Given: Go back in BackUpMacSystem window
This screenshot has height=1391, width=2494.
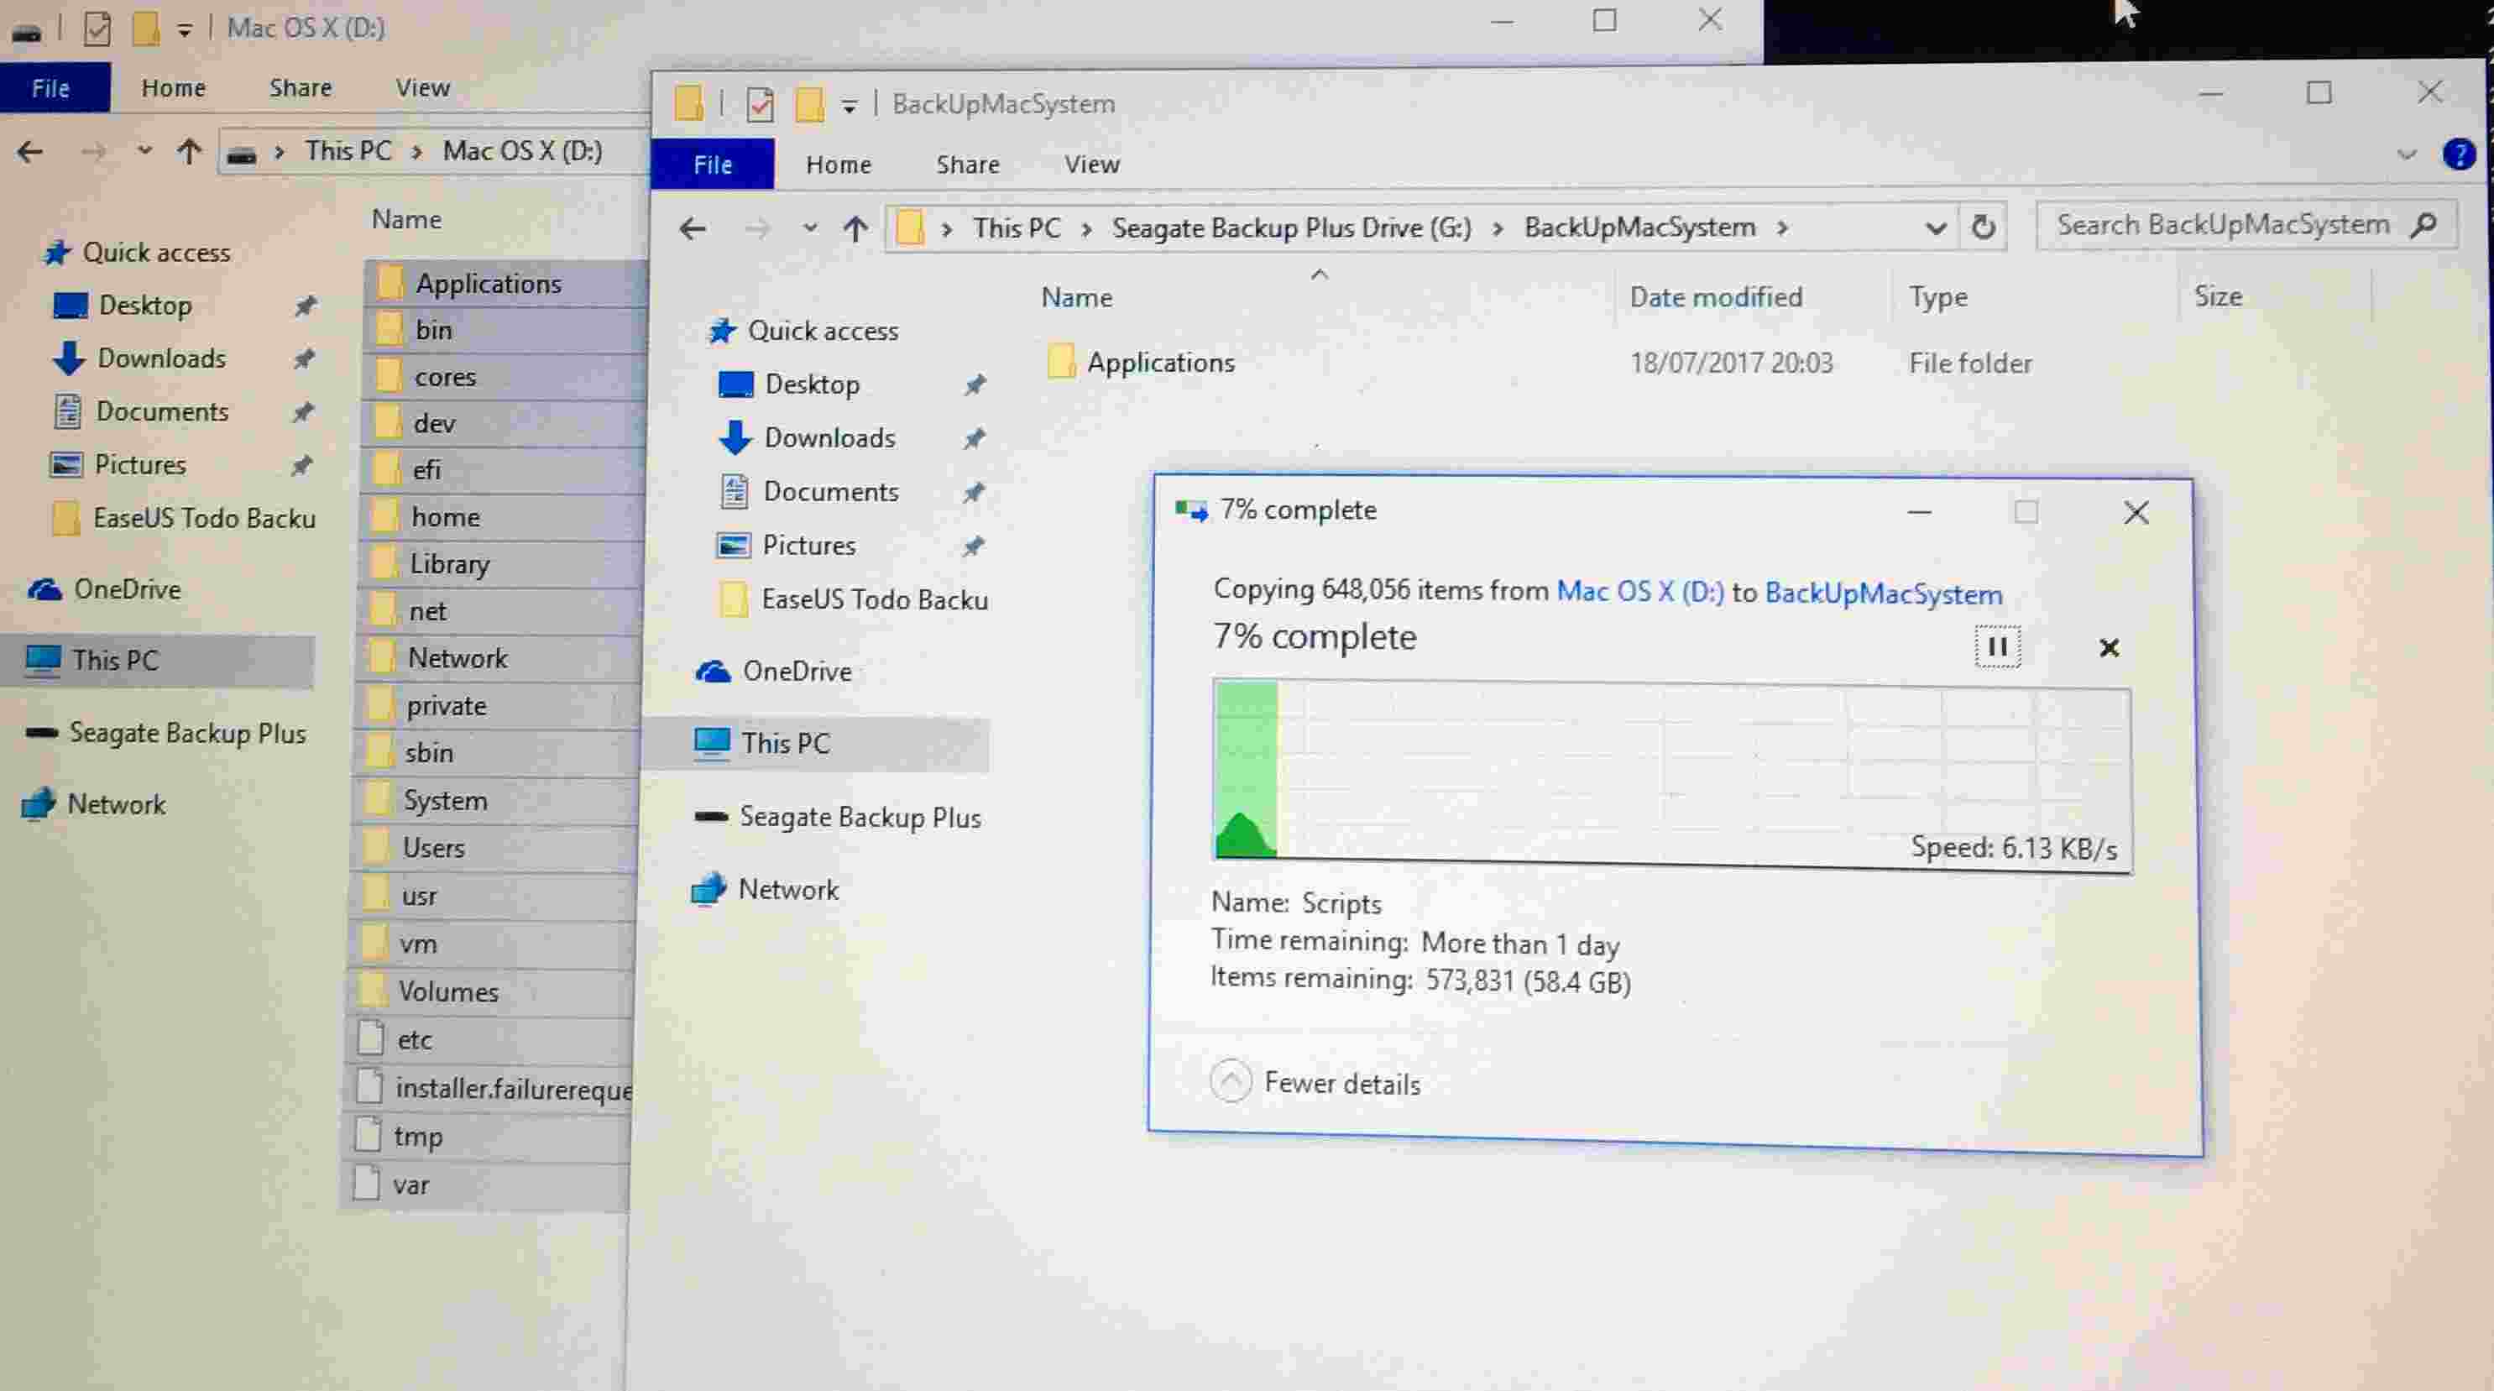Looking at the screenshot, I should tap(693, 229).
